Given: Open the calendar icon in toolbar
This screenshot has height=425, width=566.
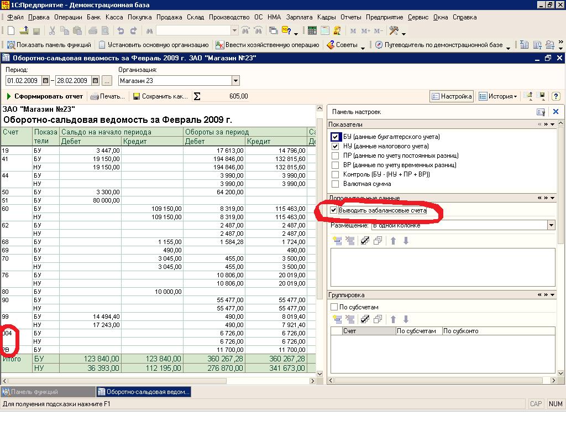Looking at the screenshot, I should point(325,31).
